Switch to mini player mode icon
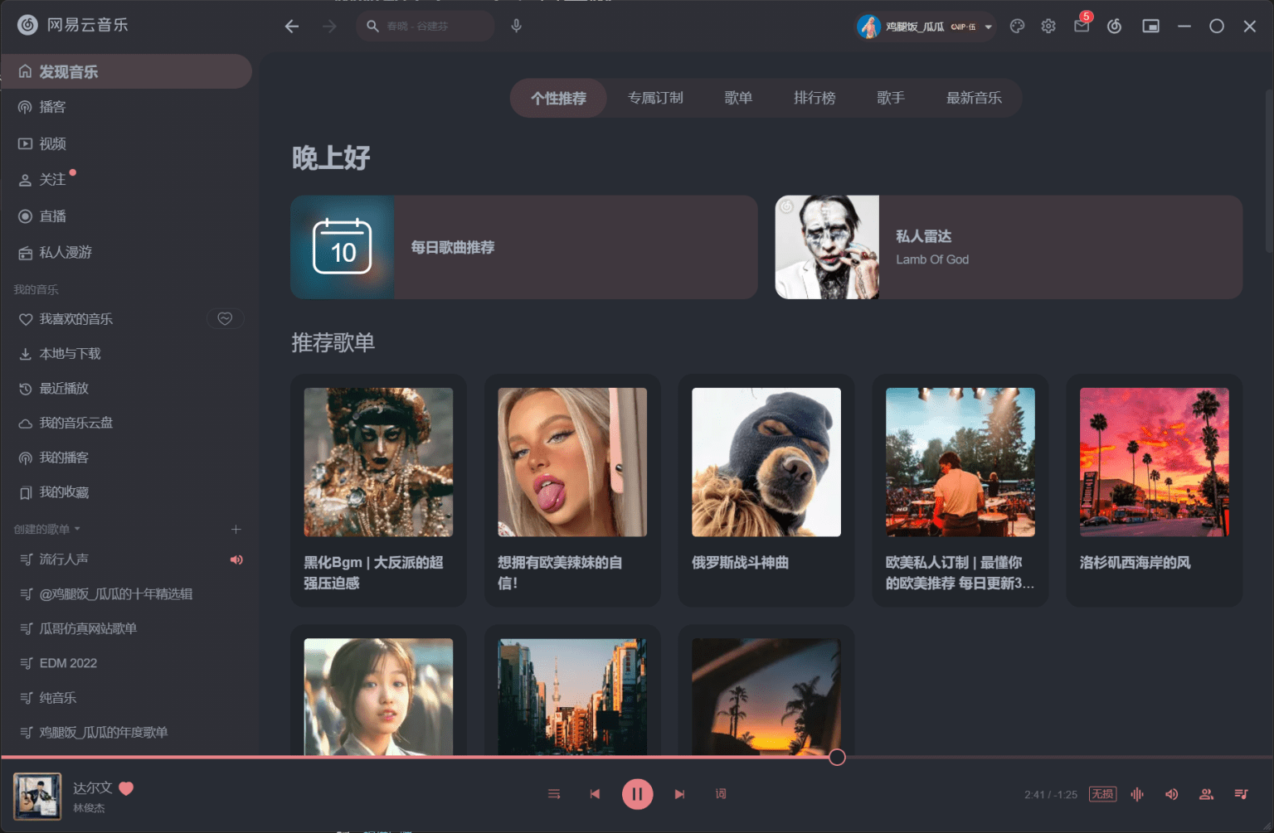This screenshot has width=1274, height=833. pyautogui.click(x=1150, y=27)
